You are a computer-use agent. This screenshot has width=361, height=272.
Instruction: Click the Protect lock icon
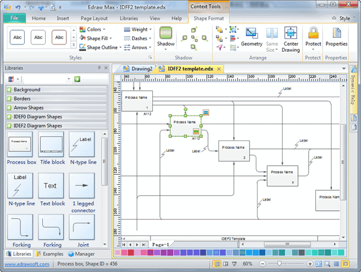313,35
